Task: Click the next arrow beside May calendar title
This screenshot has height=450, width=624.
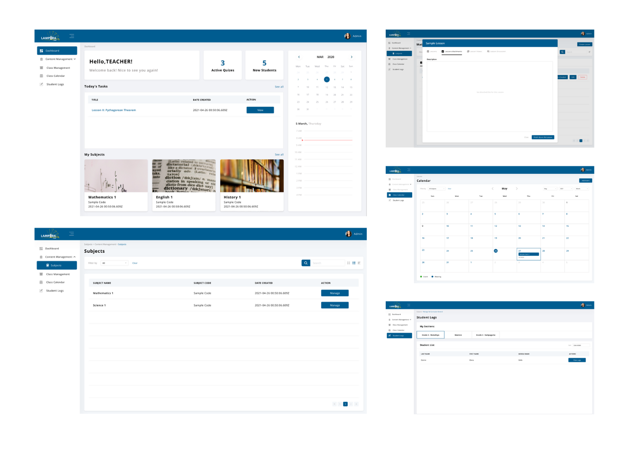Action: coord(516,188)
